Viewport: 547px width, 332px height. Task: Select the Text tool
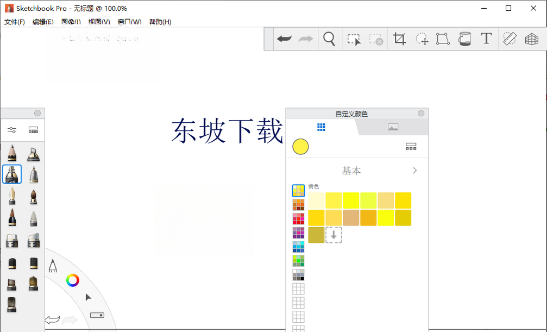486,39
